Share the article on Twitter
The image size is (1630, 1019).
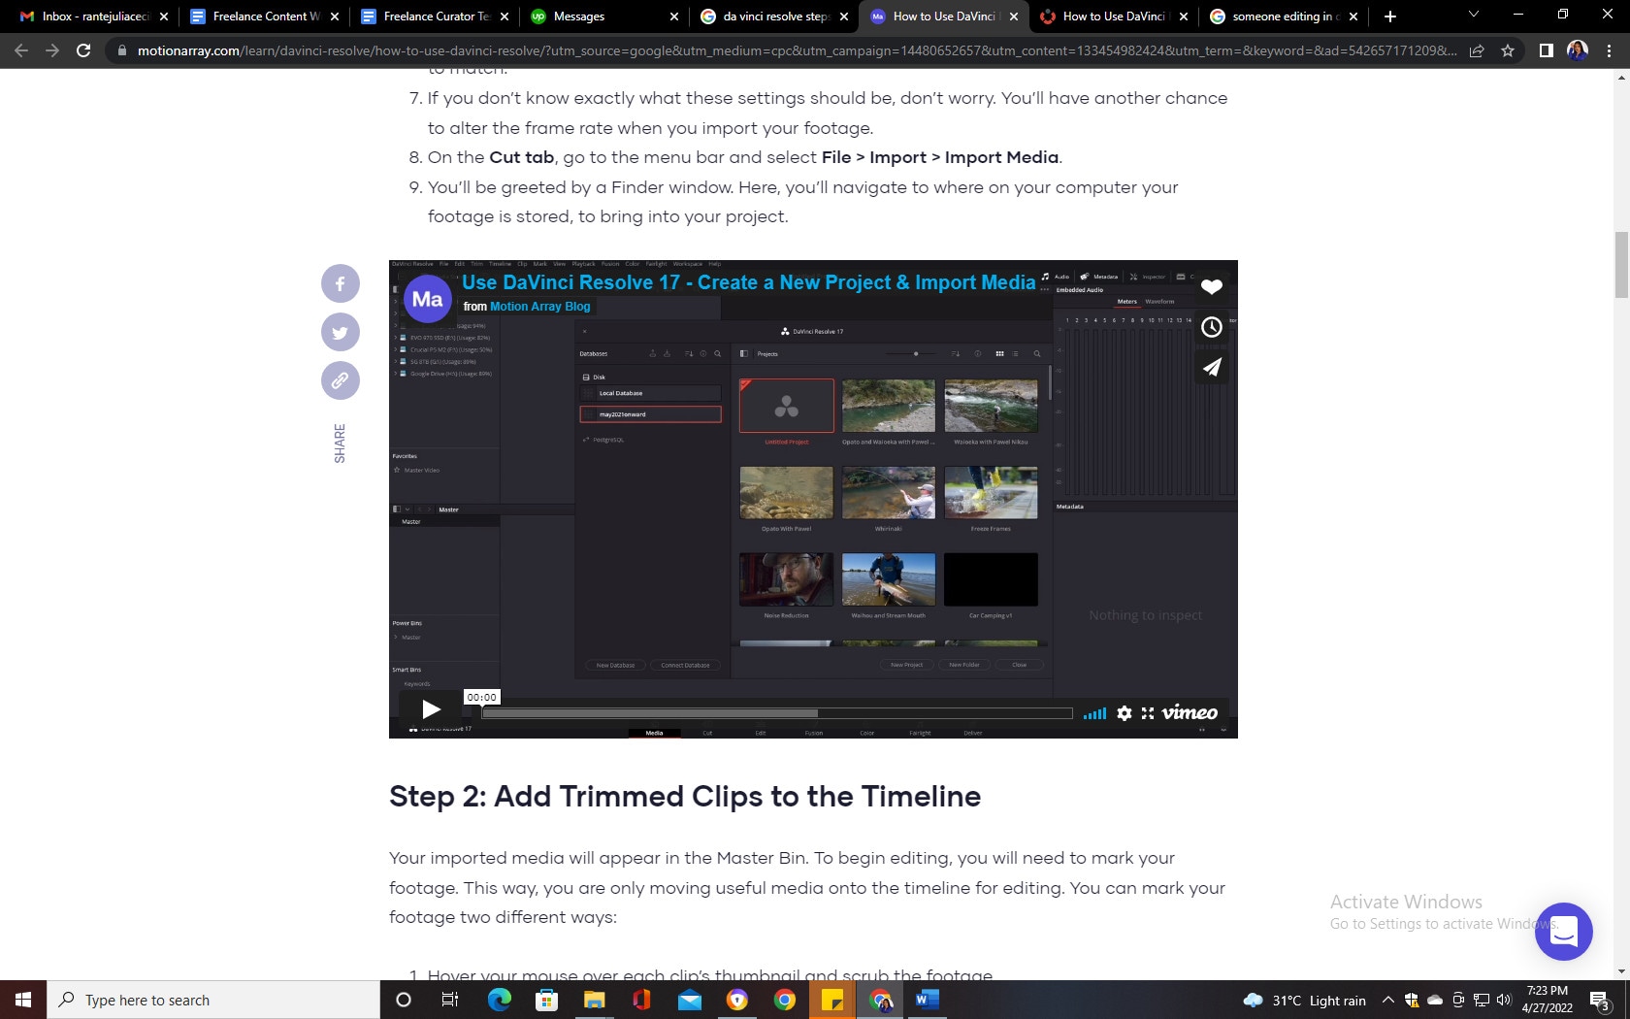(341, 332)
